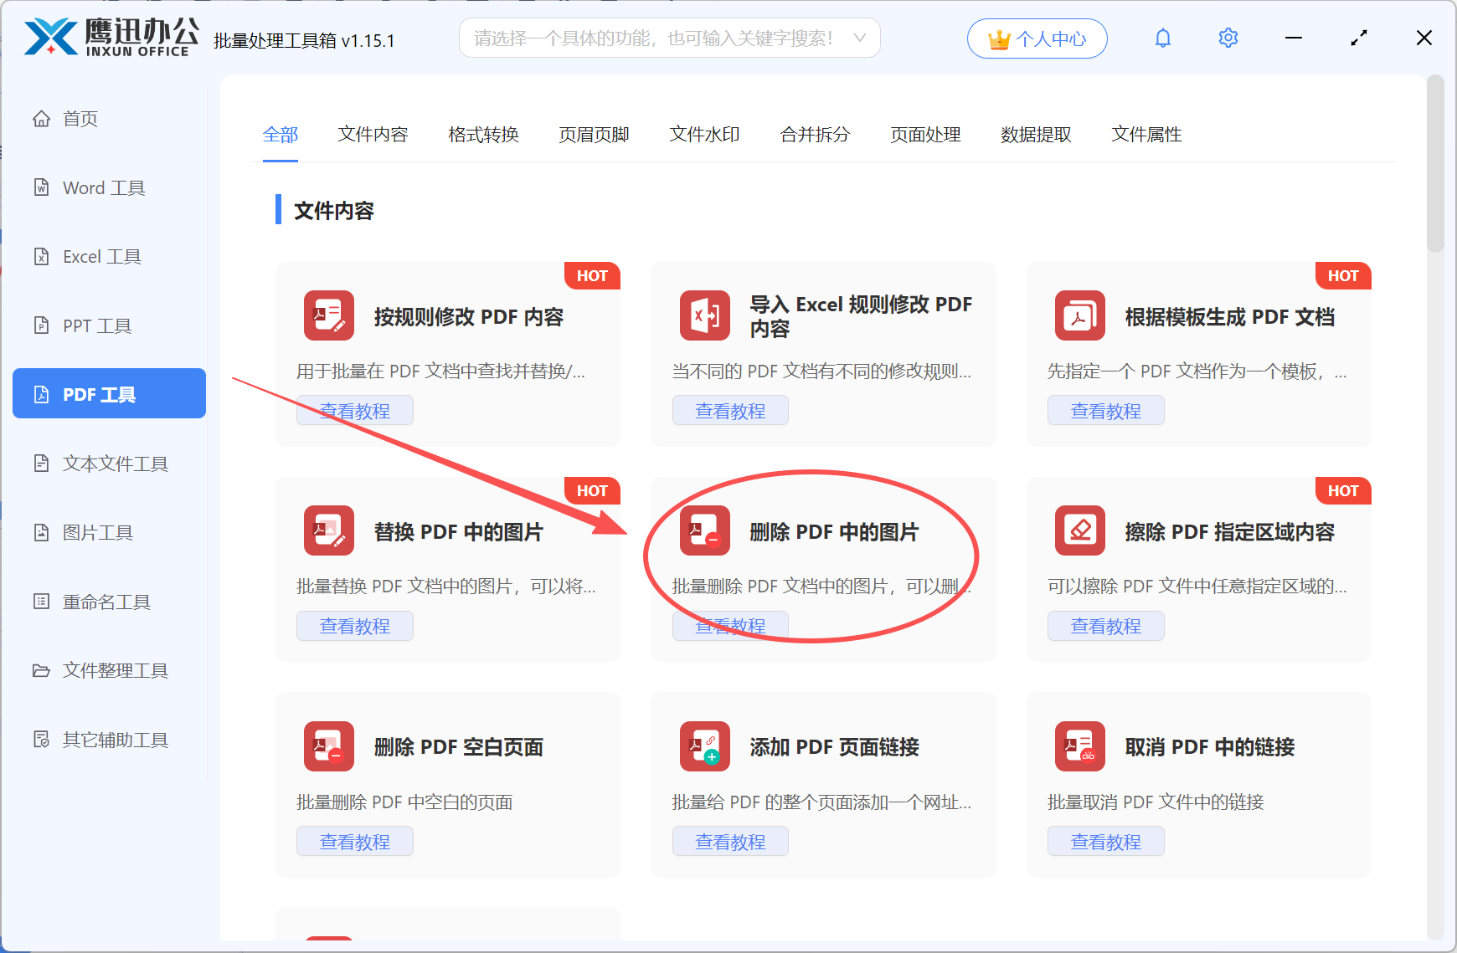
Task: View tutorial for 删除 PDF 中的图片
Action: [x=730, y=626]
